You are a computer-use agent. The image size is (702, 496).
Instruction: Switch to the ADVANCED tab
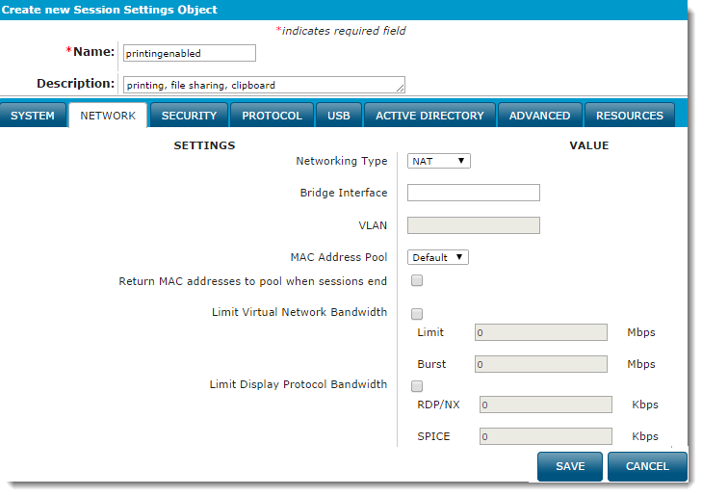pos(539,116)
